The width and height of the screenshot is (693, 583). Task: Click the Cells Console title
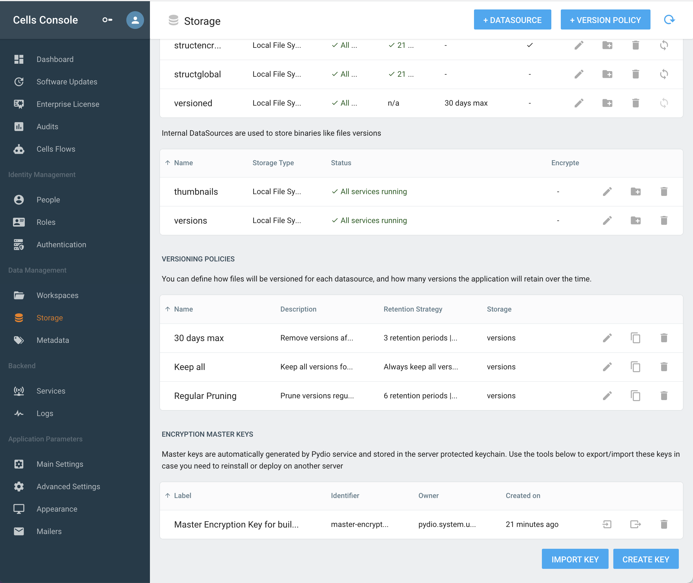point(45,20)
